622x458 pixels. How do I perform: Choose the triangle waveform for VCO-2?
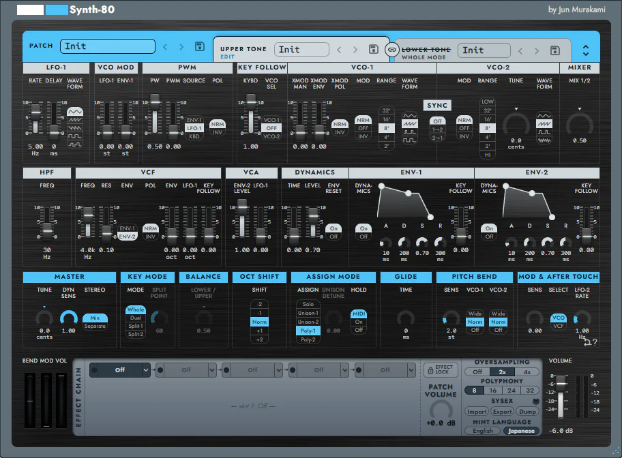point(544,116)
